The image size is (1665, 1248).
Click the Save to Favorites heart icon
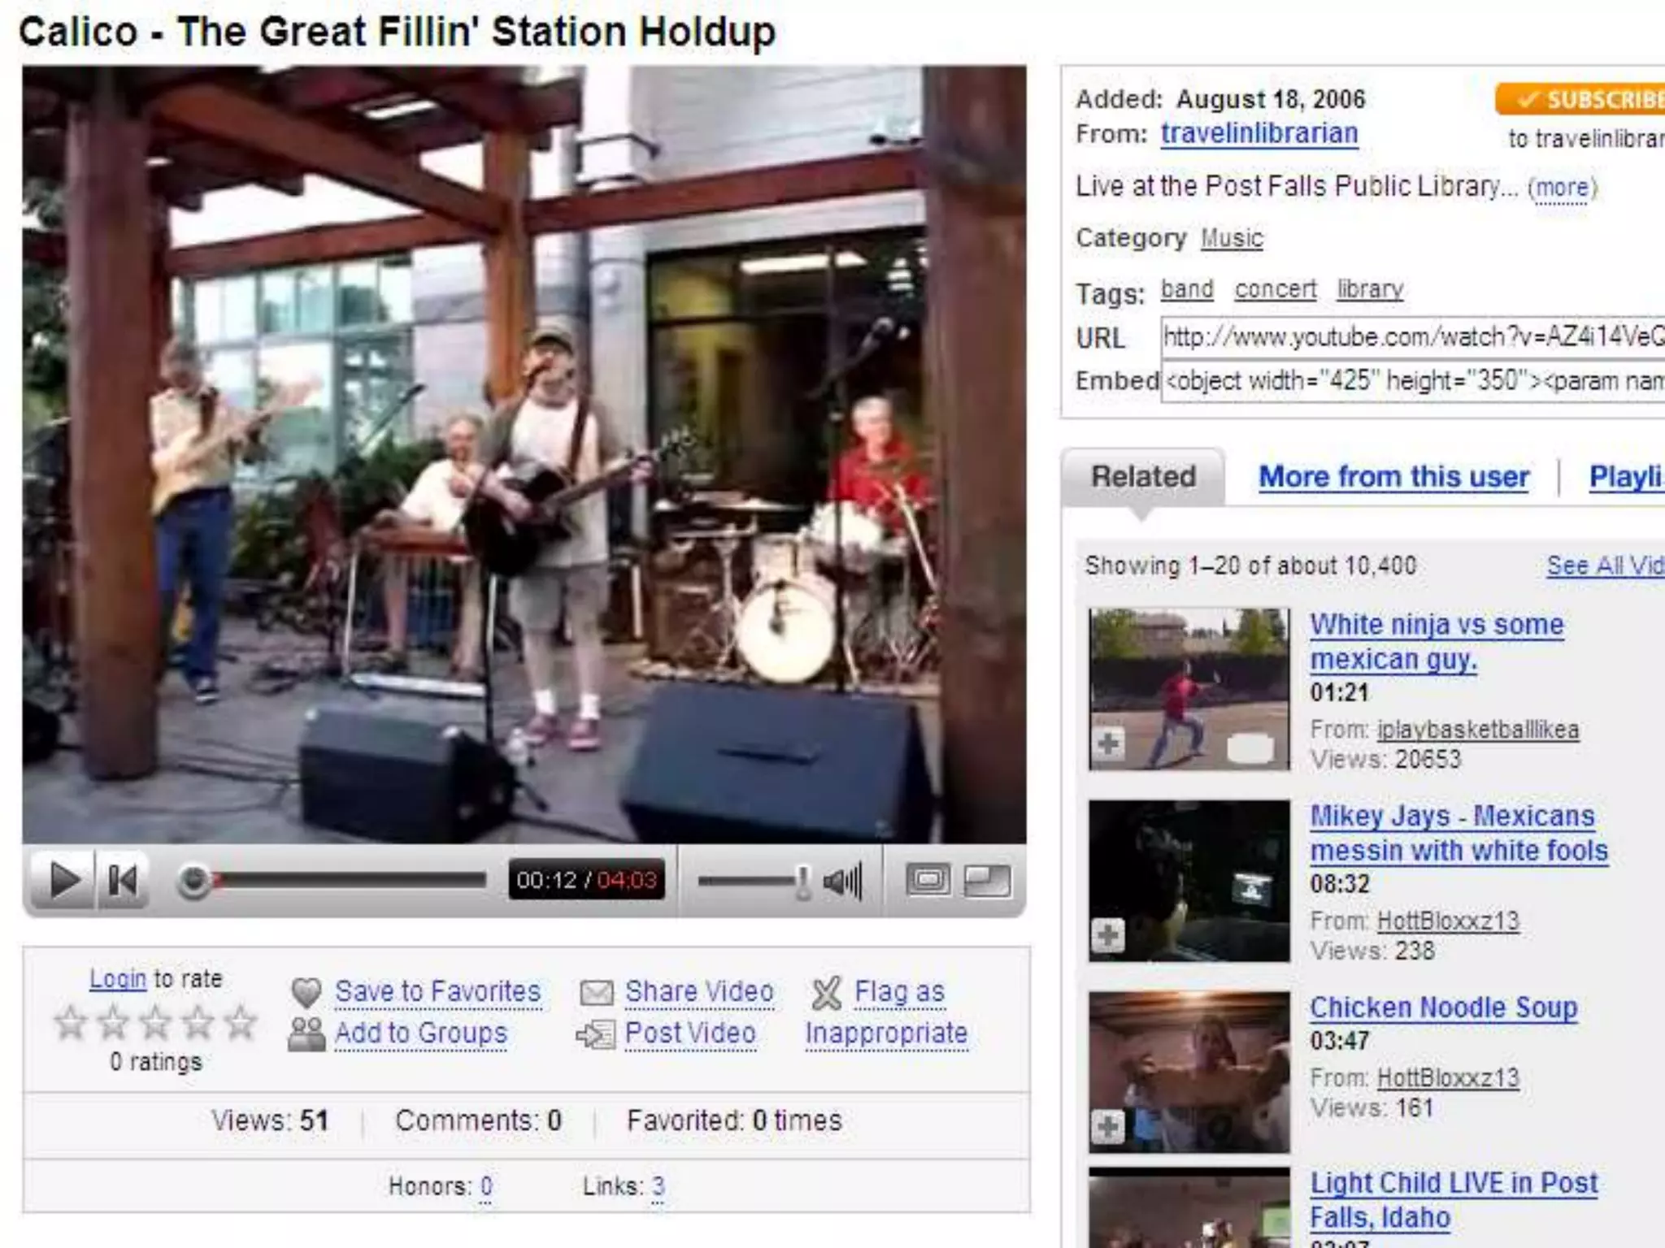tap(306, 992)
